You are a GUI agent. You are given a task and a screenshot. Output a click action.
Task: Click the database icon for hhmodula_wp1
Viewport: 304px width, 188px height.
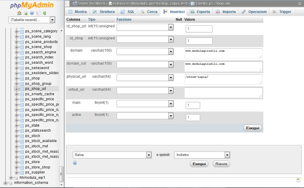tap(16, 178)
